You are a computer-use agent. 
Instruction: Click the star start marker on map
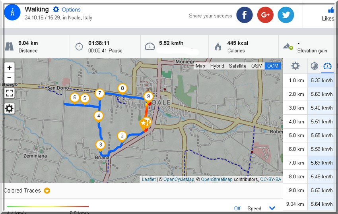coord(143,123)
